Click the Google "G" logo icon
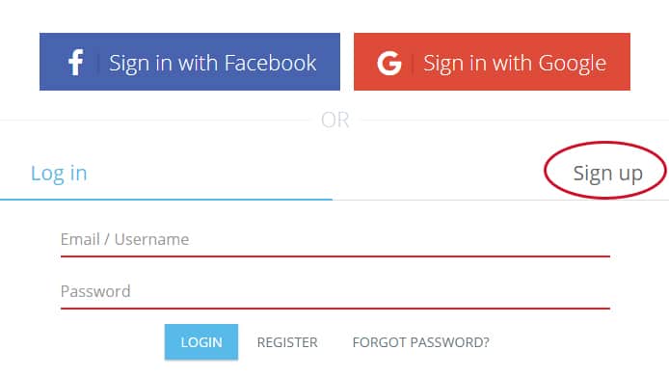Screen dimensions: 669x378 tap(389, 63)
